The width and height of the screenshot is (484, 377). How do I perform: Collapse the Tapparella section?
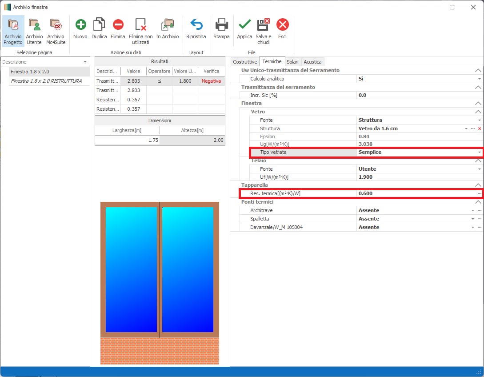point(478,185)
